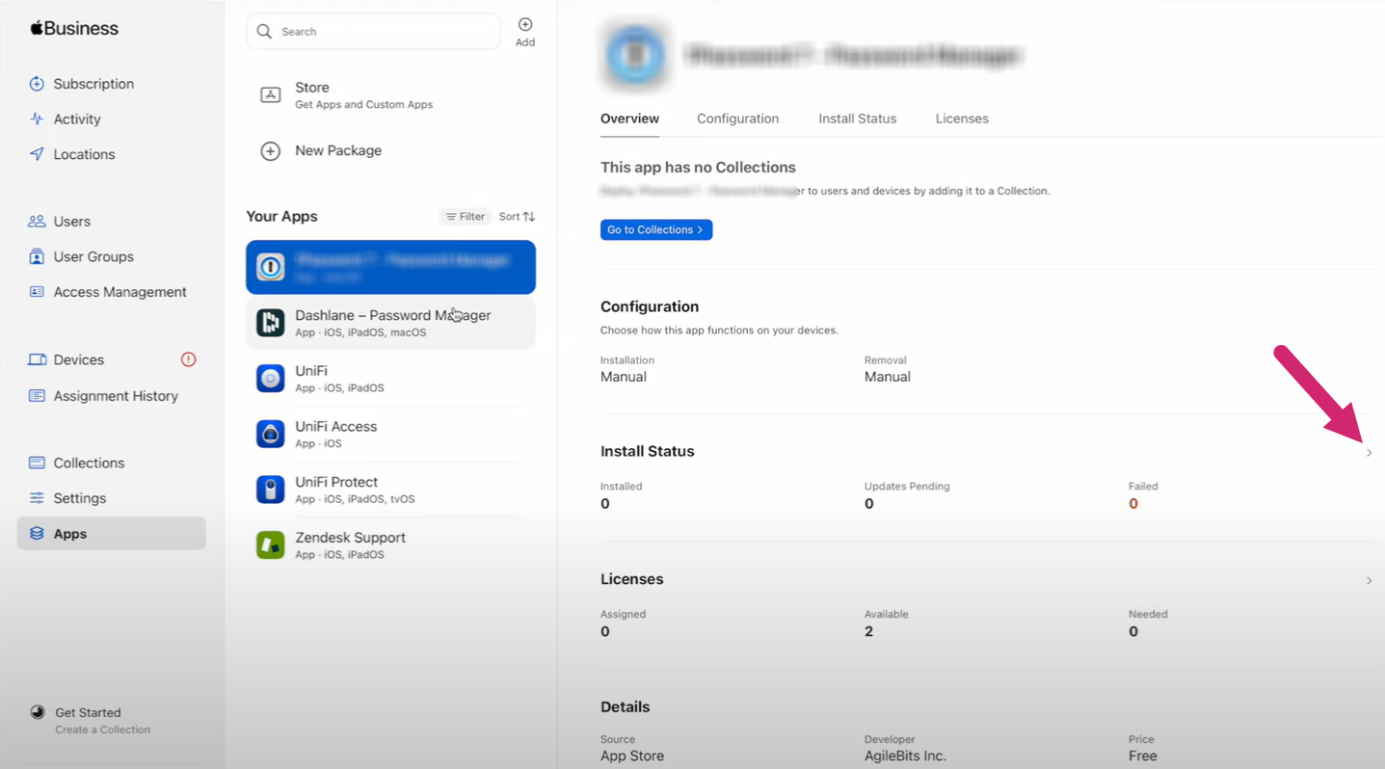Click the Install Status section heading
The width and height of the screenshot is (1385, 769).
[x=647, y=452]
